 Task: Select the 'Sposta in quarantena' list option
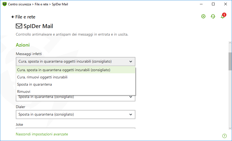click(x=35, y=84)
